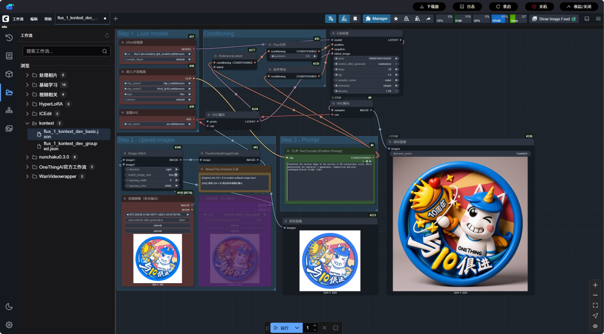604x334 pixels.
Task: Increase the batch count stepper
Action: 315,326
